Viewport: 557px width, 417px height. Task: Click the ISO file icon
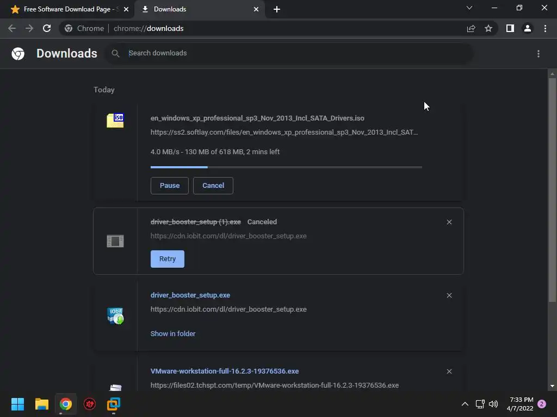[x=115, y=121]
